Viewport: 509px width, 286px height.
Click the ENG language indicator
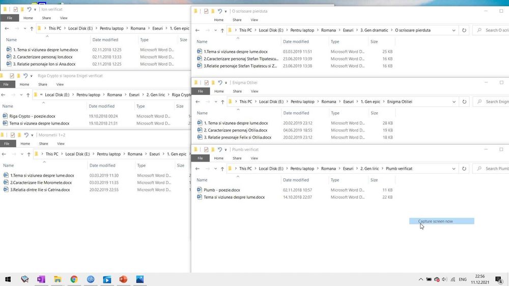[463, 279]
